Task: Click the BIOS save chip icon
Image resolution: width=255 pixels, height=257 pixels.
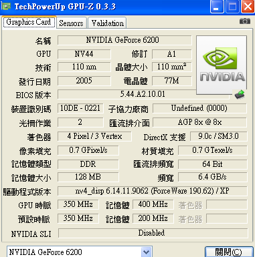Action: [240, 94]
